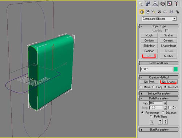Click the Scatter button
The width and height of the screenshot is (182, 138).
pos(169,35)
